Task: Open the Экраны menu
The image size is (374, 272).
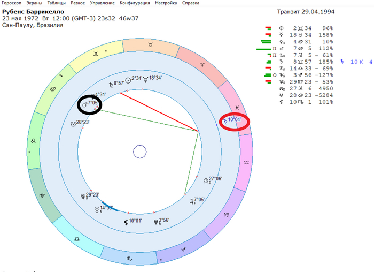Action: coord(34,3)
